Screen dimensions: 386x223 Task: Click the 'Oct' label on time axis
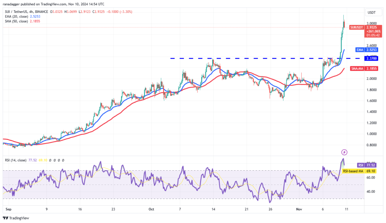pos(151,208)
